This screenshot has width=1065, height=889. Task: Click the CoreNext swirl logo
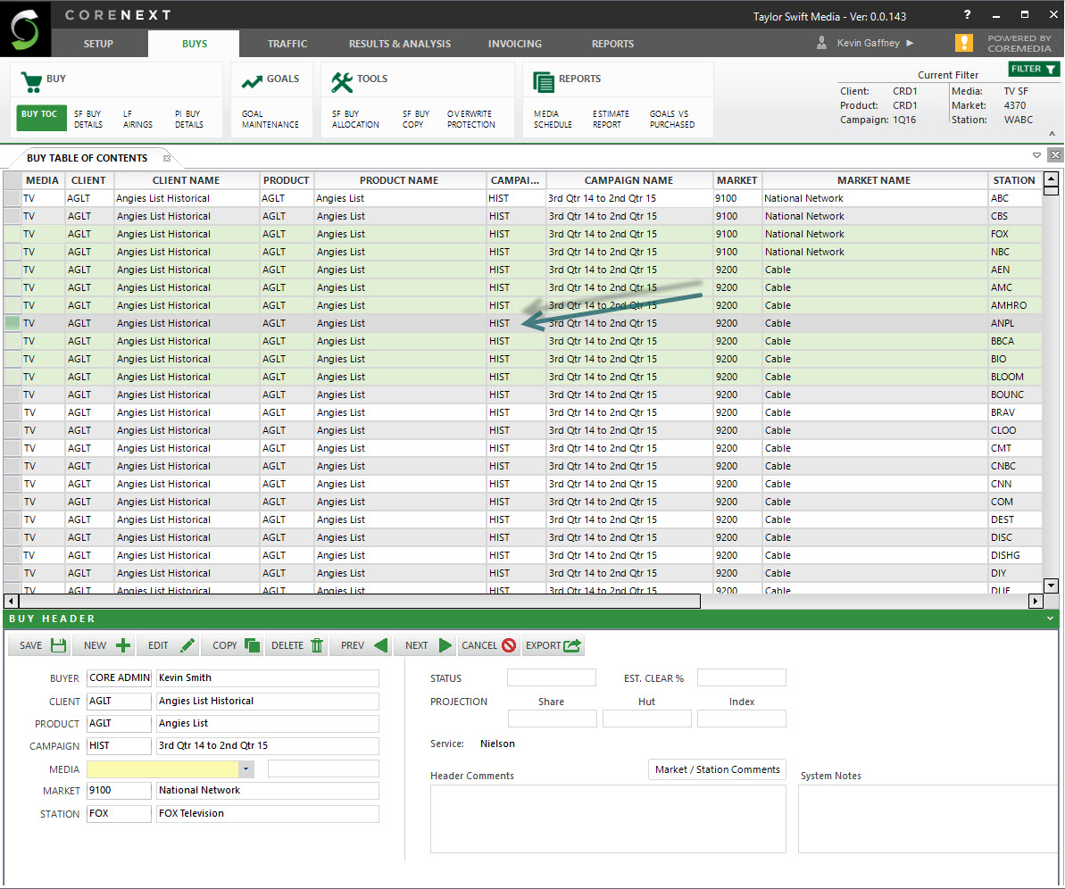click(x=25, y=29)
